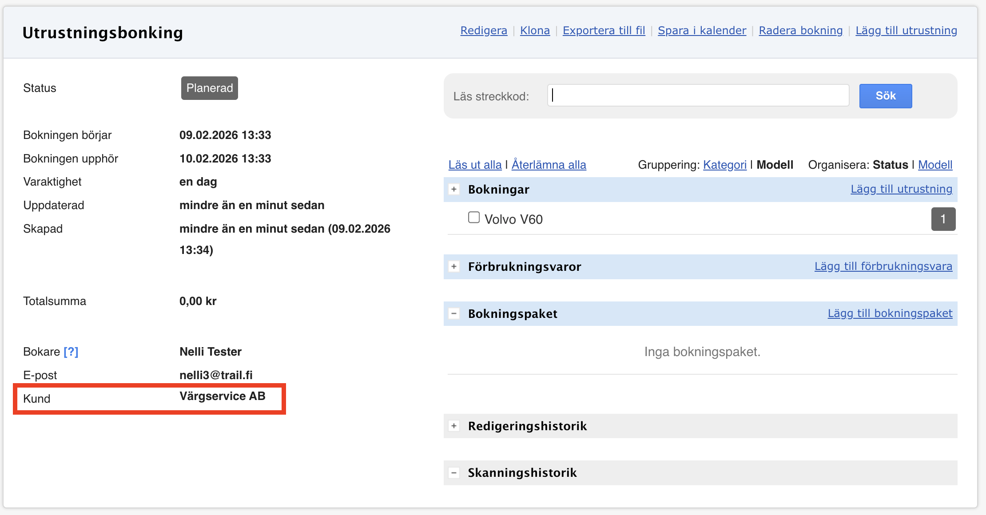The width and height of the screenshot is (986, 515).
Task: Organize by Modell
Action: point(935,165)
